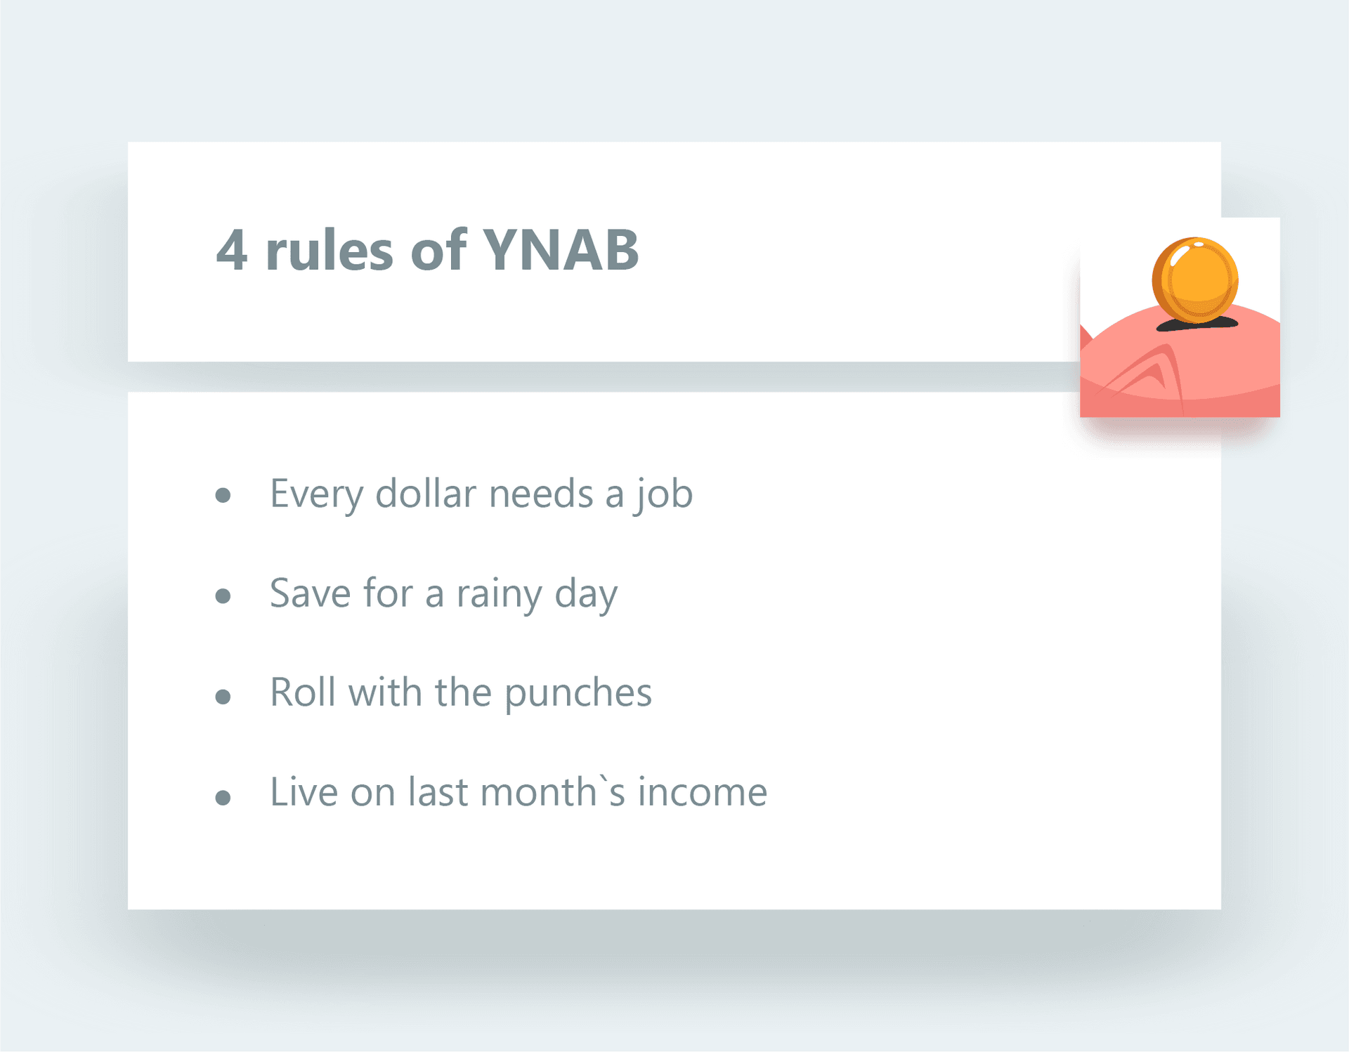Click the word dollar in first rule

click(426, 493)
